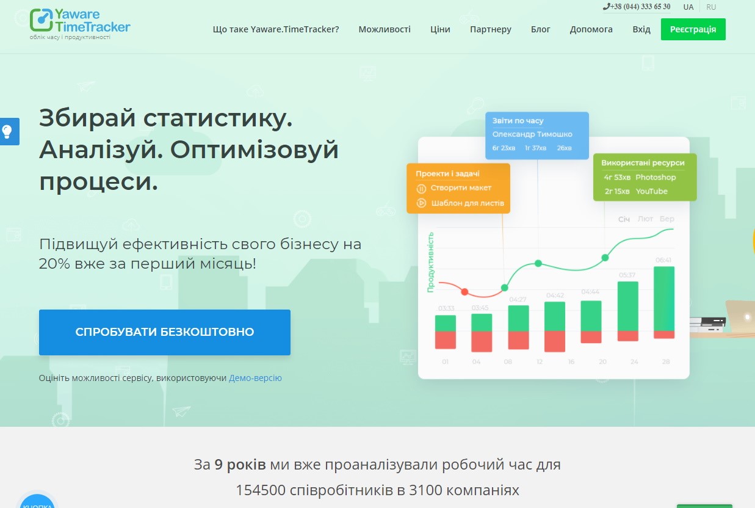
Task: Click the 'облік часу і продуктивності' tagline
Action: coord(70,37)
